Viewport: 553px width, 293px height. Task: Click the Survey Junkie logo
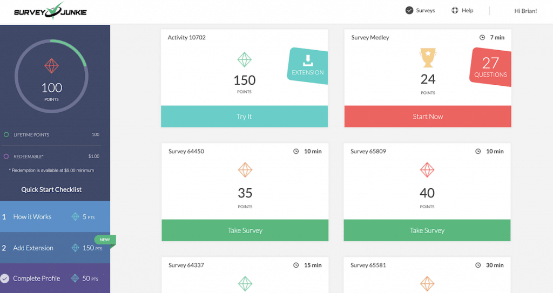(x=50, y=11)
